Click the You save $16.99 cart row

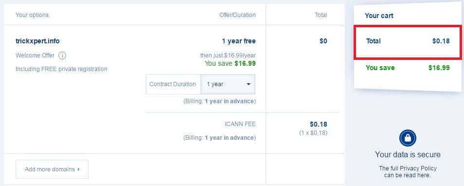coord(408,68)
